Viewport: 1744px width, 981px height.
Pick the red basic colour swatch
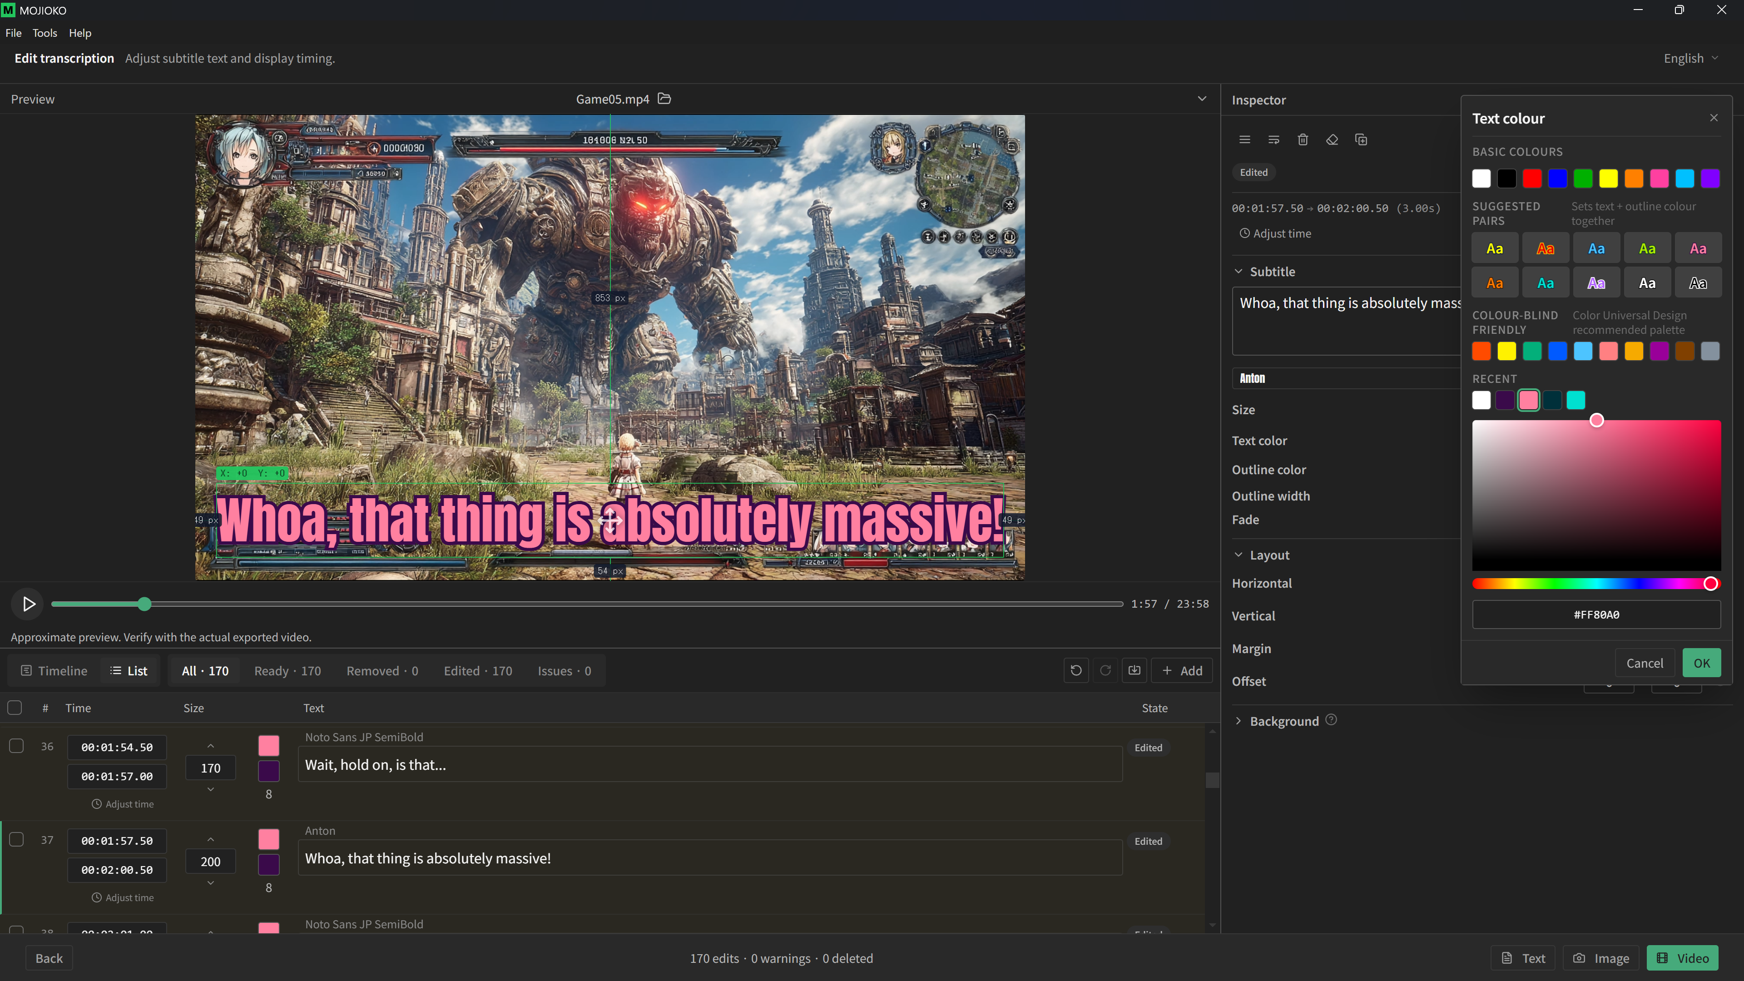(x=1532, y=179)
